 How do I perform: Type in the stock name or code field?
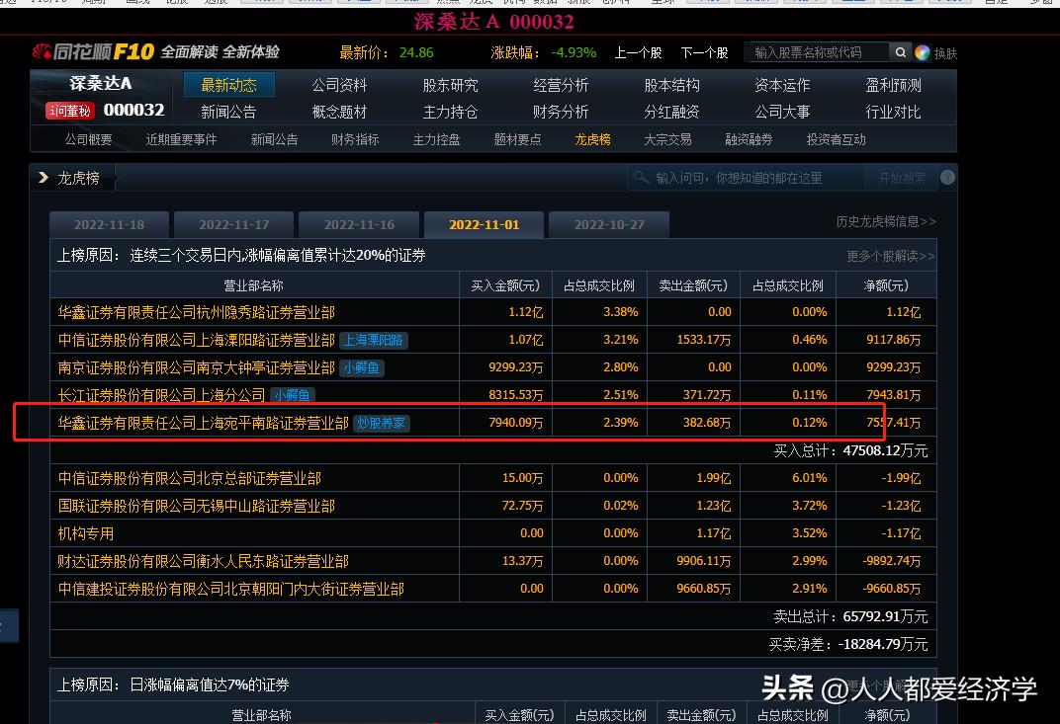coord(818,52)
